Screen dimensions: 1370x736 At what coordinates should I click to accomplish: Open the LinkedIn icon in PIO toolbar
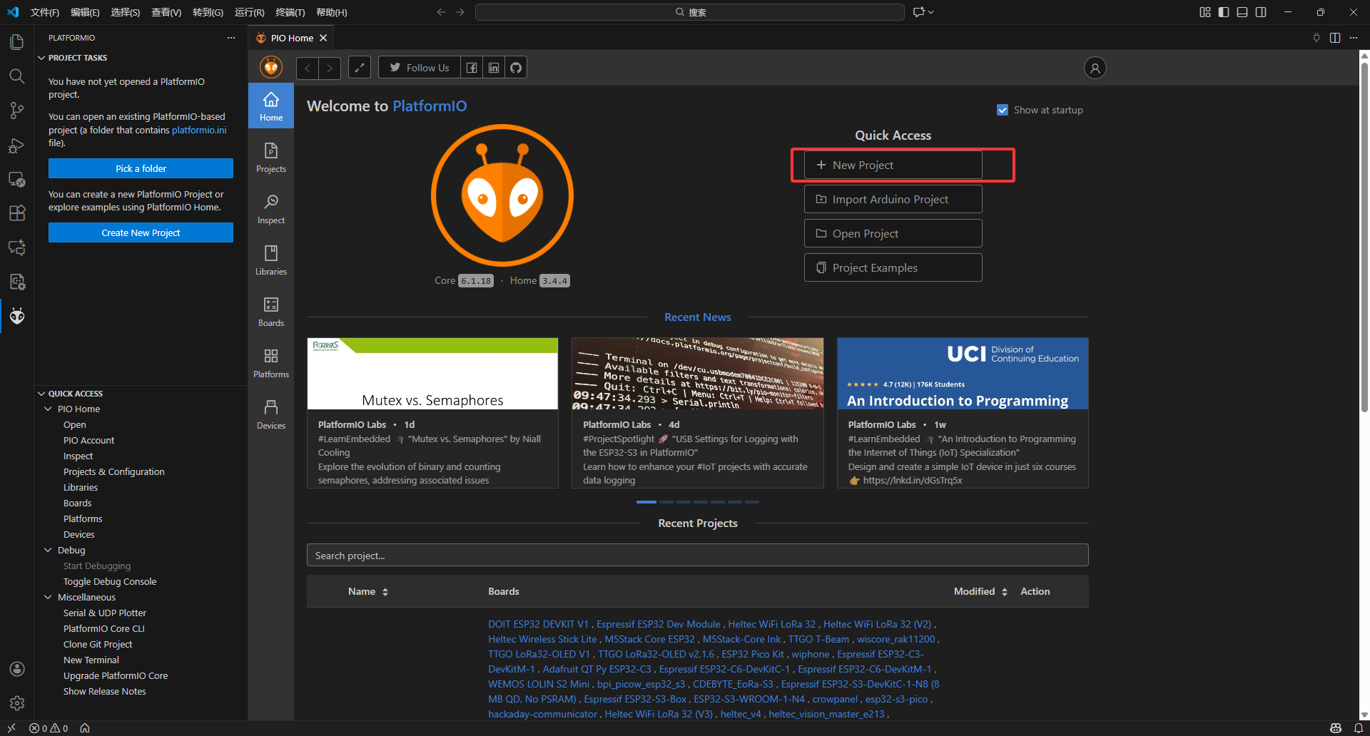494,68
